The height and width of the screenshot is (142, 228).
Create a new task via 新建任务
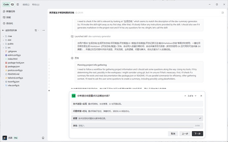(x=9, y=11)
